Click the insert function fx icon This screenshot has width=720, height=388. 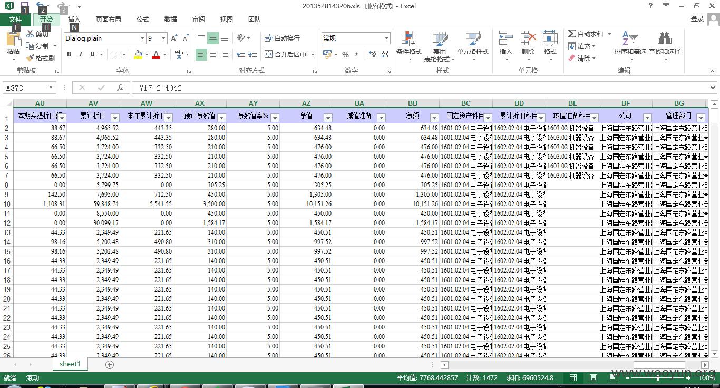pos(120,88)
